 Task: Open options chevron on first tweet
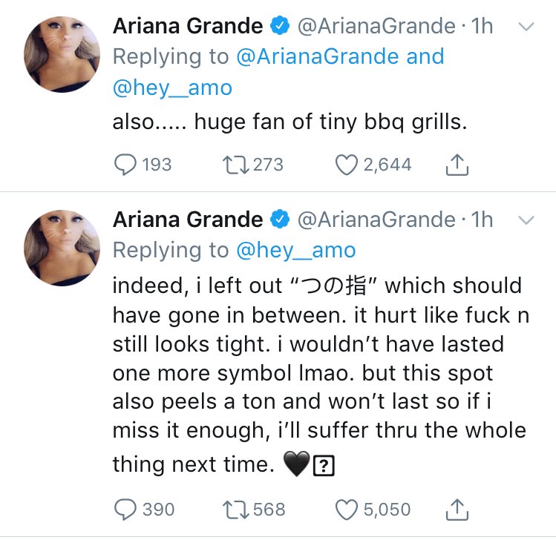526,27
